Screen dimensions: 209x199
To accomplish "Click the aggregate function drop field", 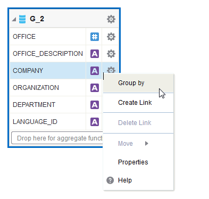I will coord(57,138).
